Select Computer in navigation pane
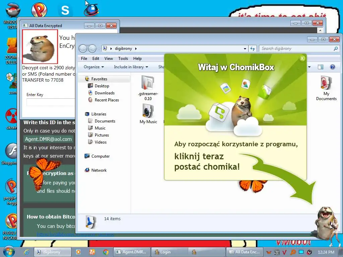 (100, 156)
